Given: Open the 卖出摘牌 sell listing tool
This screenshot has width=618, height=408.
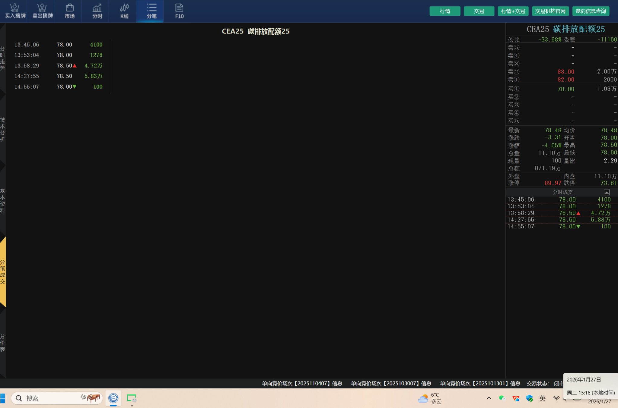Looking at the screenshot, I should (42, 11).
